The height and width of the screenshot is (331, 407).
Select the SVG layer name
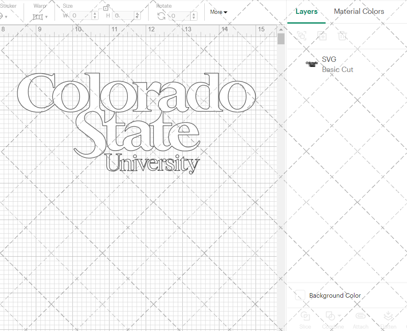[x=329, y=59]
